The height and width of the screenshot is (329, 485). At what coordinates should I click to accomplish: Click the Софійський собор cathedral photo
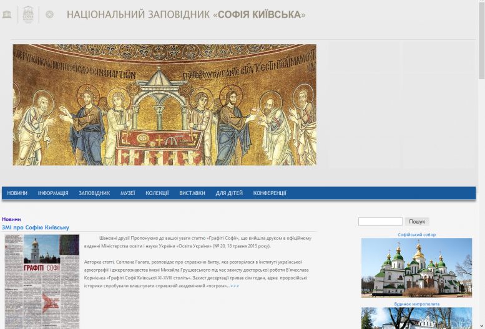tap(416, 267)
